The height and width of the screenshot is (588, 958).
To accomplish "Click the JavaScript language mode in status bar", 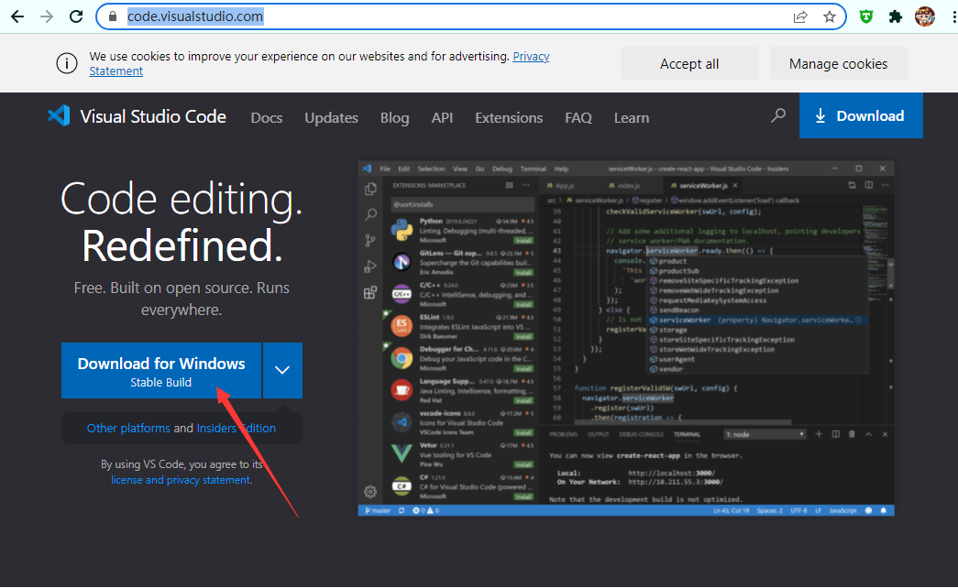I will (x=842, y=510).
